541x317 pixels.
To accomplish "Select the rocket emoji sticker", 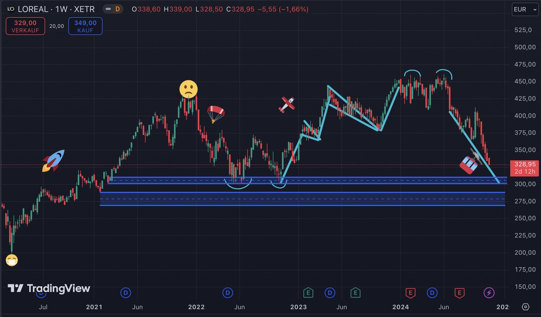I will point(53,161).
